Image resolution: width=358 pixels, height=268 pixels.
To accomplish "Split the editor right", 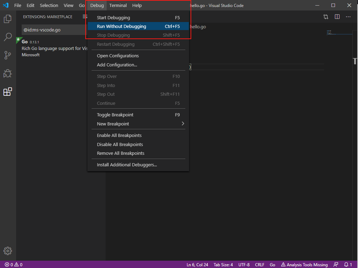I will (337, 17).
